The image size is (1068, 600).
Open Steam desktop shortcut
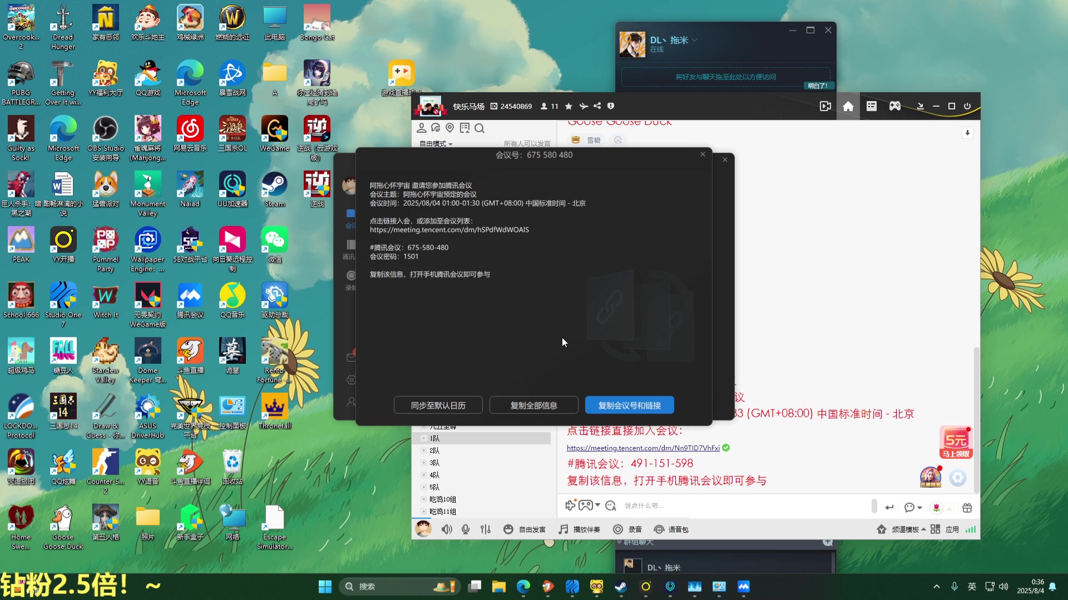tap(275, 190)
